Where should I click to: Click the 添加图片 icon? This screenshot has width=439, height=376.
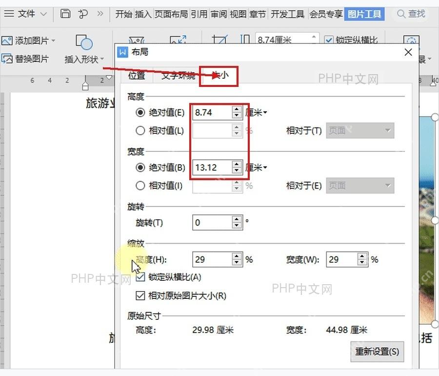[x=7, y=41]
